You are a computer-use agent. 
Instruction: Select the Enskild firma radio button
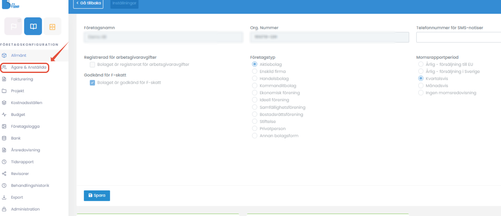click(255, 71)
